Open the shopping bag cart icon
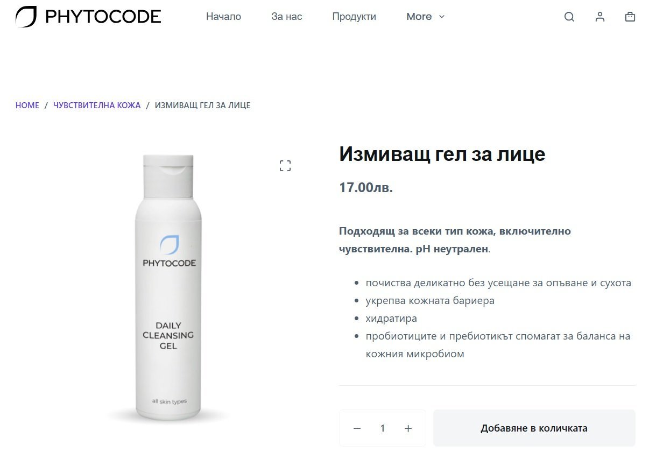Screen dimensions: 649x452 (630, 17)
